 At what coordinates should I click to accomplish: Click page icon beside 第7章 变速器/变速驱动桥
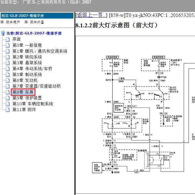(7, 86)
